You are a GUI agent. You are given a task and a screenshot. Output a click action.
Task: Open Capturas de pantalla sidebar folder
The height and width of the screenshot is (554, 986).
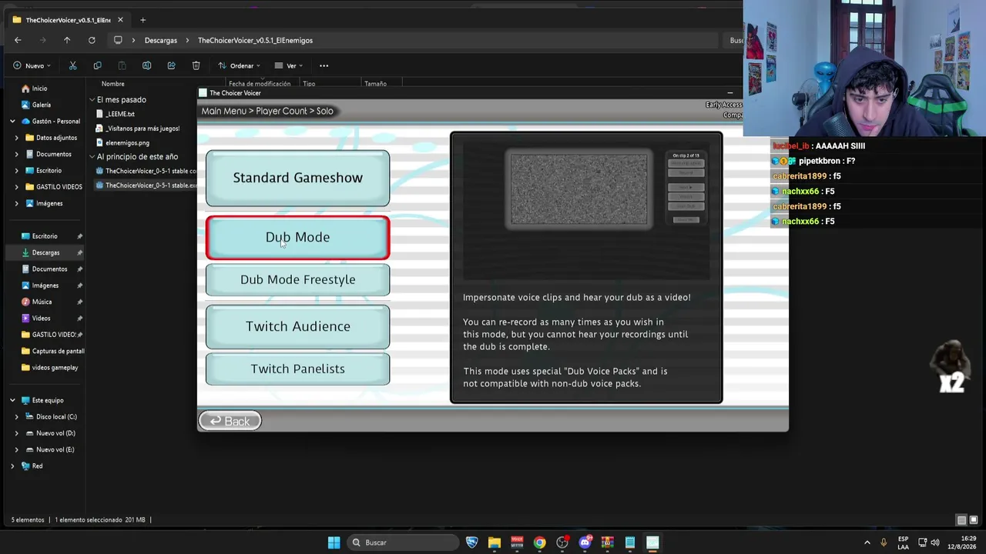coord(52,351)
